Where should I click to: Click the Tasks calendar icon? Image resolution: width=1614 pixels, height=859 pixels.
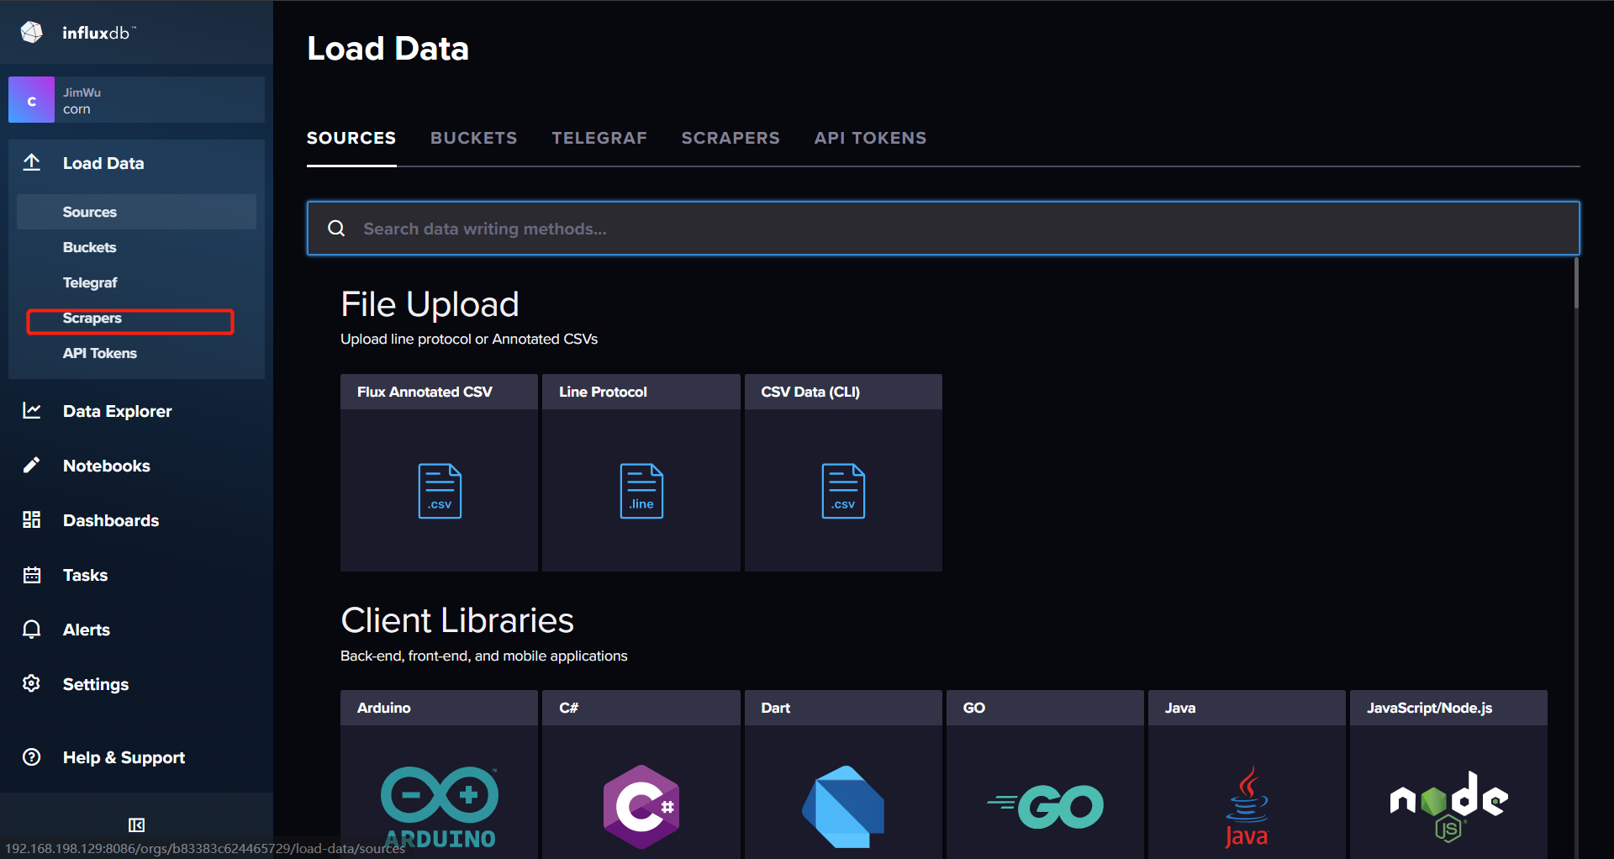(32, 575)
